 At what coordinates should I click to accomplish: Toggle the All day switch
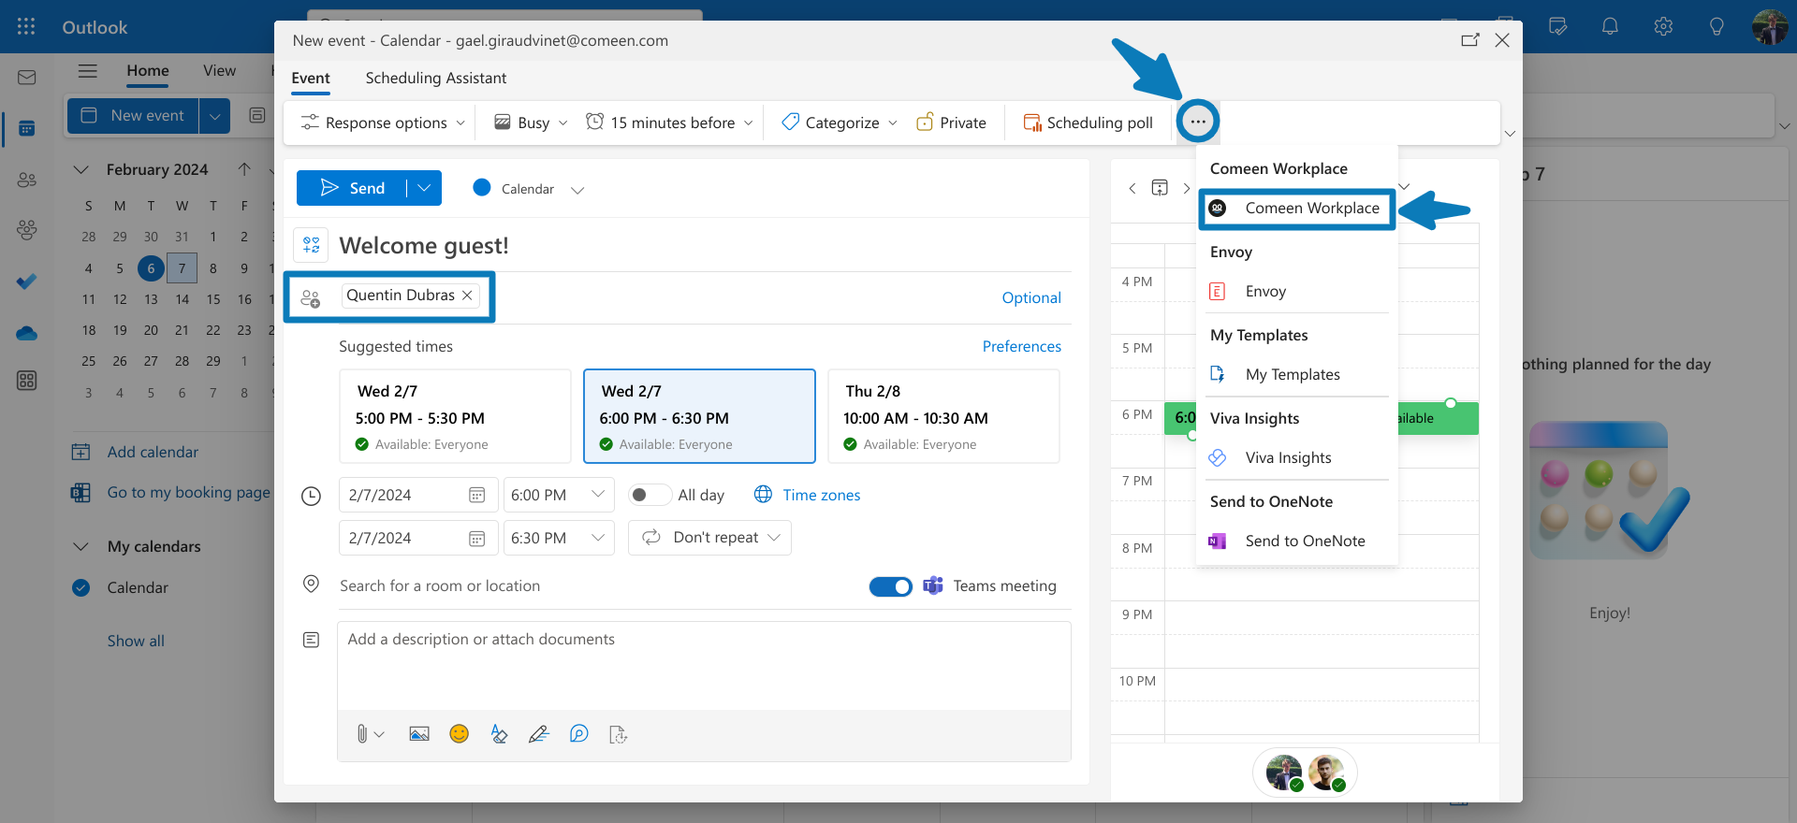click(x=649, y=495)
